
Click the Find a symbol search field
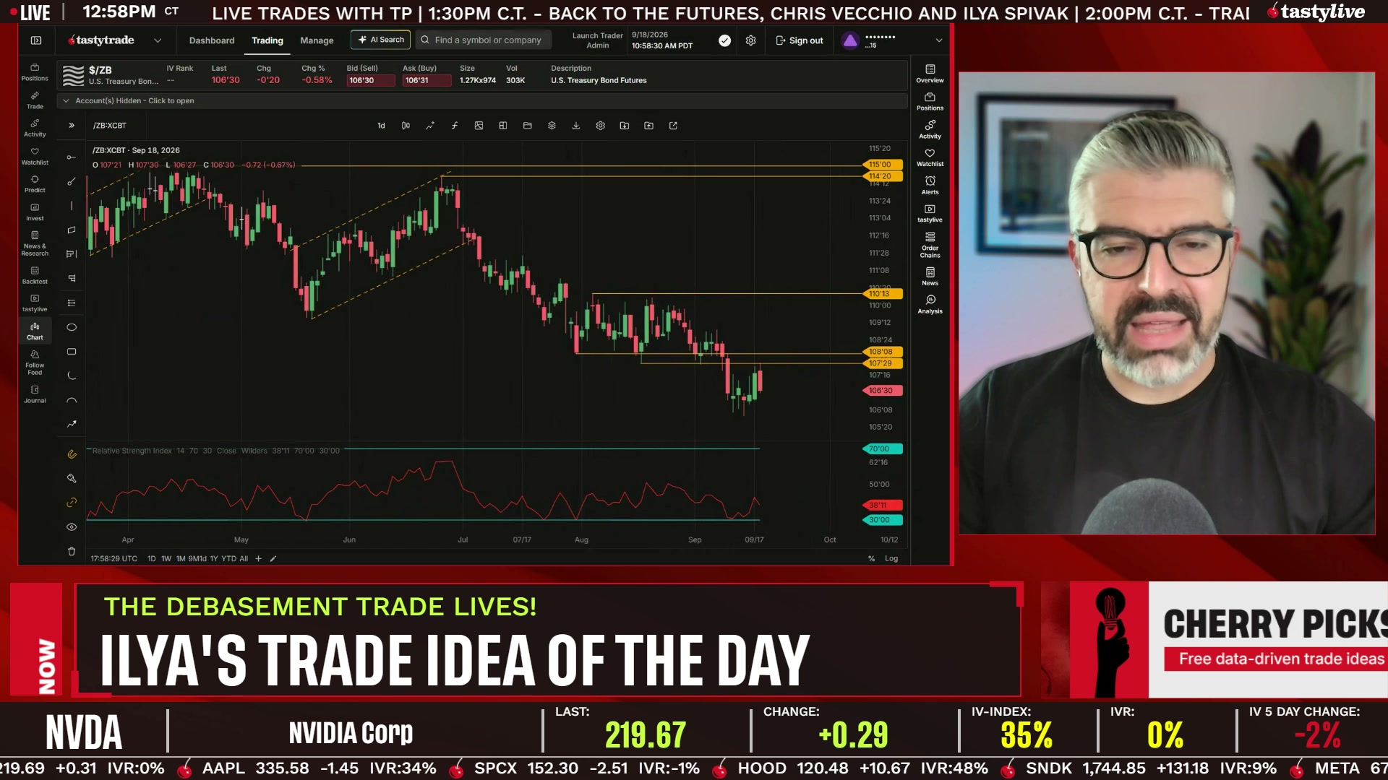483,40
